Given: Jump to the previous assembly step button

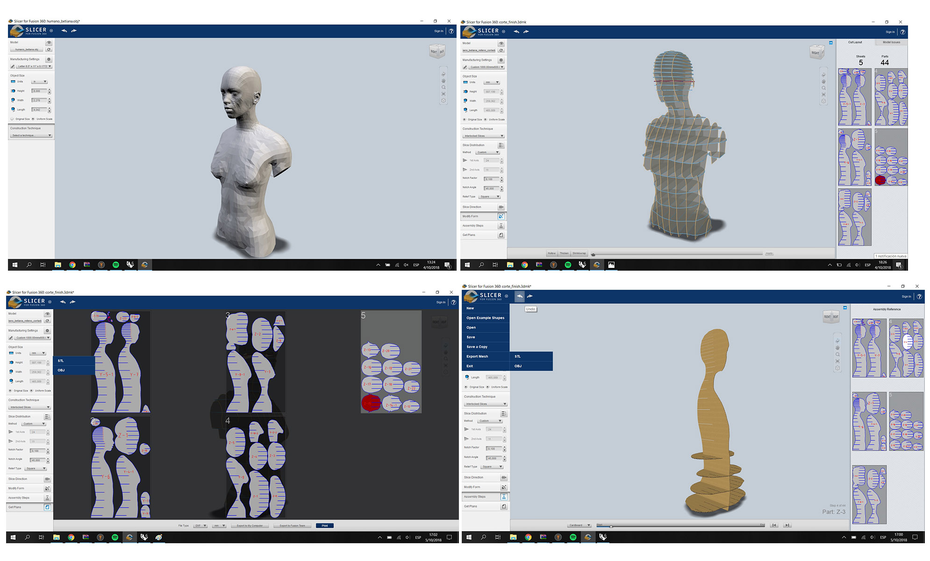Looking at the screenshot, I should click(x=774, y=525).
